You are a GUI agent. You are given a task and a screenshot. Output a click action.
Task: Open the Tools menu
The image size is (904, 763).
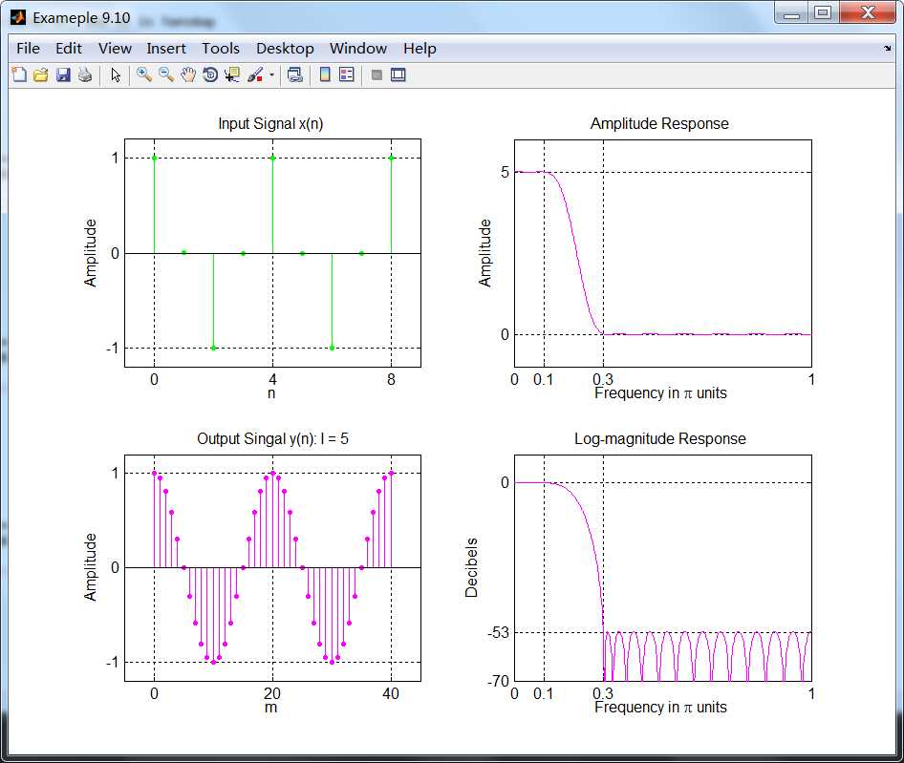[x=221, y=49]
